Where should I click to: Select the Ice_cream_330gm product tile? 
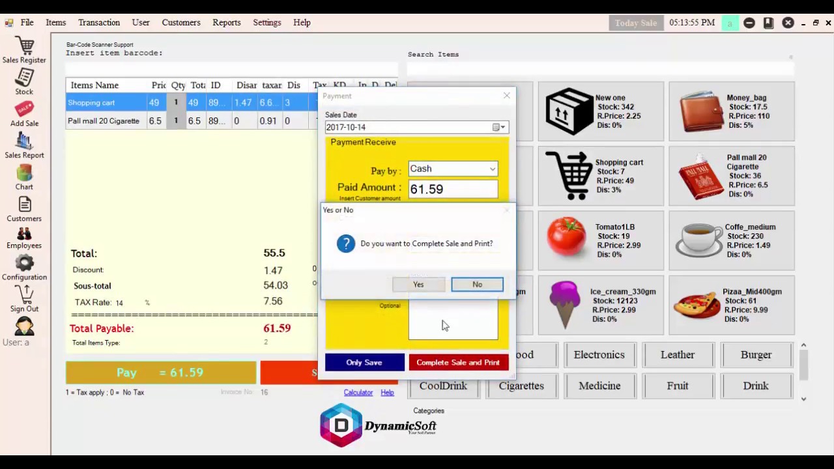coord(599,305)
